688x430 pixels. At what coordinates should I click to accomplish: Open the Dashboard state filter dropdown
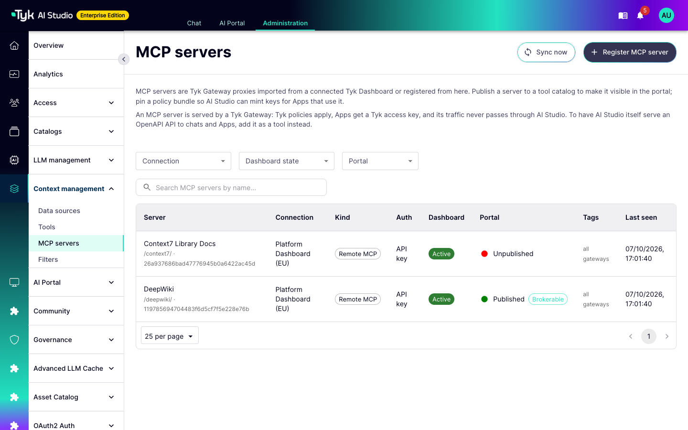pos(287,161)
